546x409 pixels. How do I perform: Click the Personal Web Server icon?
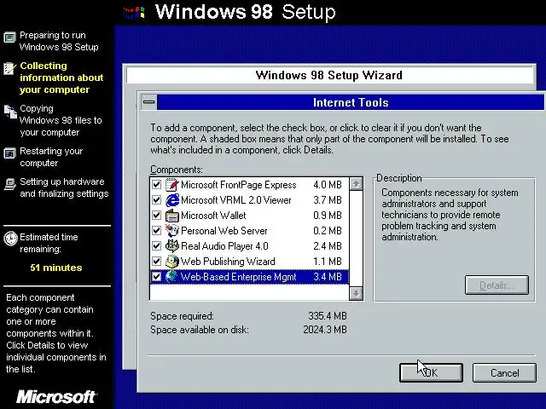pos(172,231)
